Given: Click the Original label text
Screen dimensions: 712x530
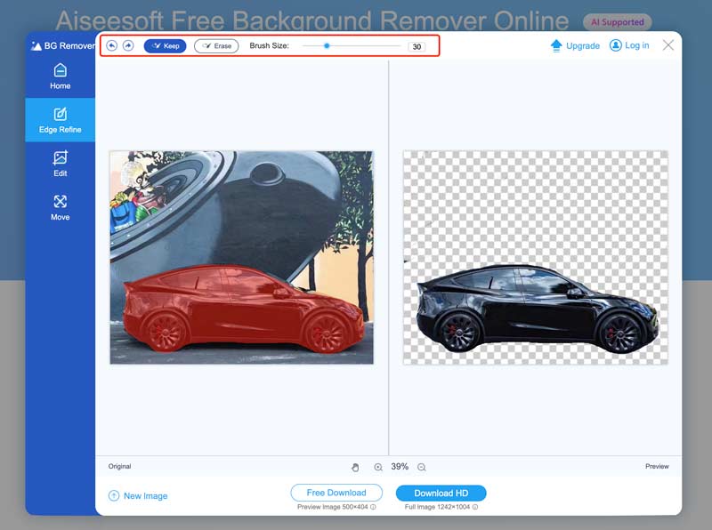Looking at the screenshot, I should tap(119, 467).
